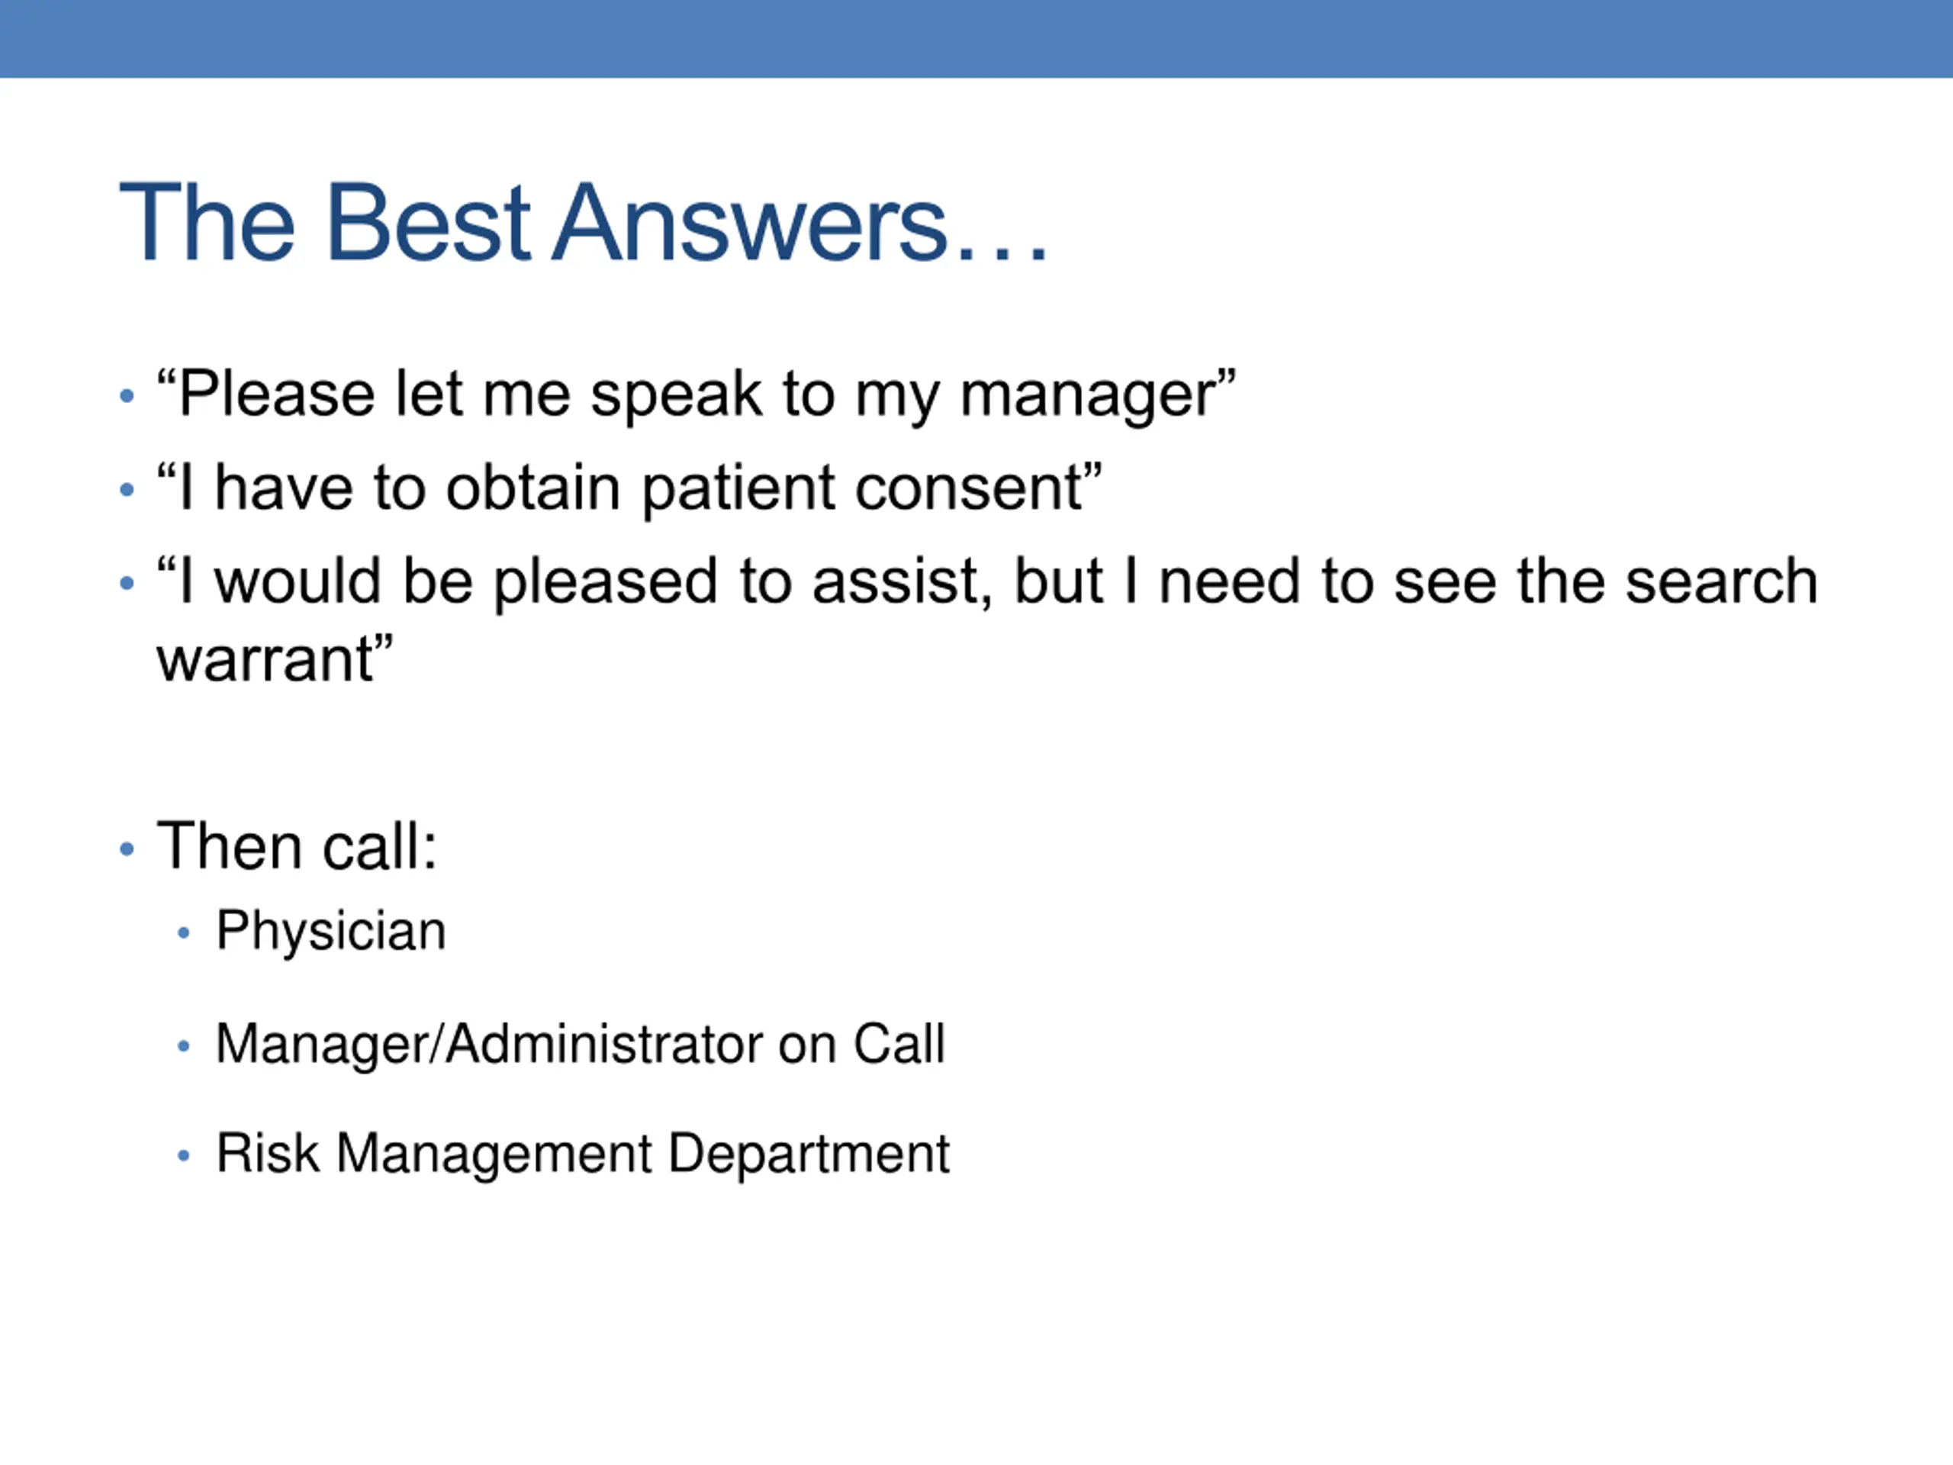Click the word "warrant" on the wrapped line

pos(265,660)
